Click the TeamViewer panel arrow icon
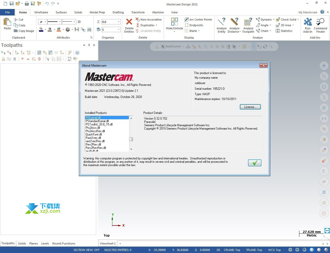Image resolution: width=330 pixels, height=253 pixels. [327, 231]
